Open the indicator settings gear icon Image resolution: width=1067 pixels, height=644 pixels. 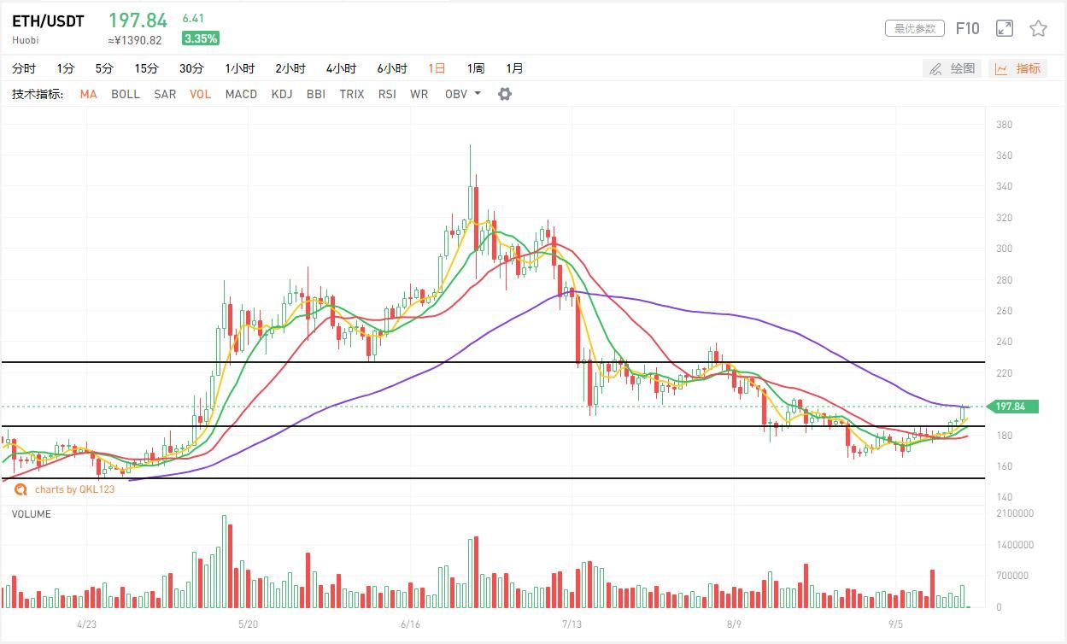504,94
